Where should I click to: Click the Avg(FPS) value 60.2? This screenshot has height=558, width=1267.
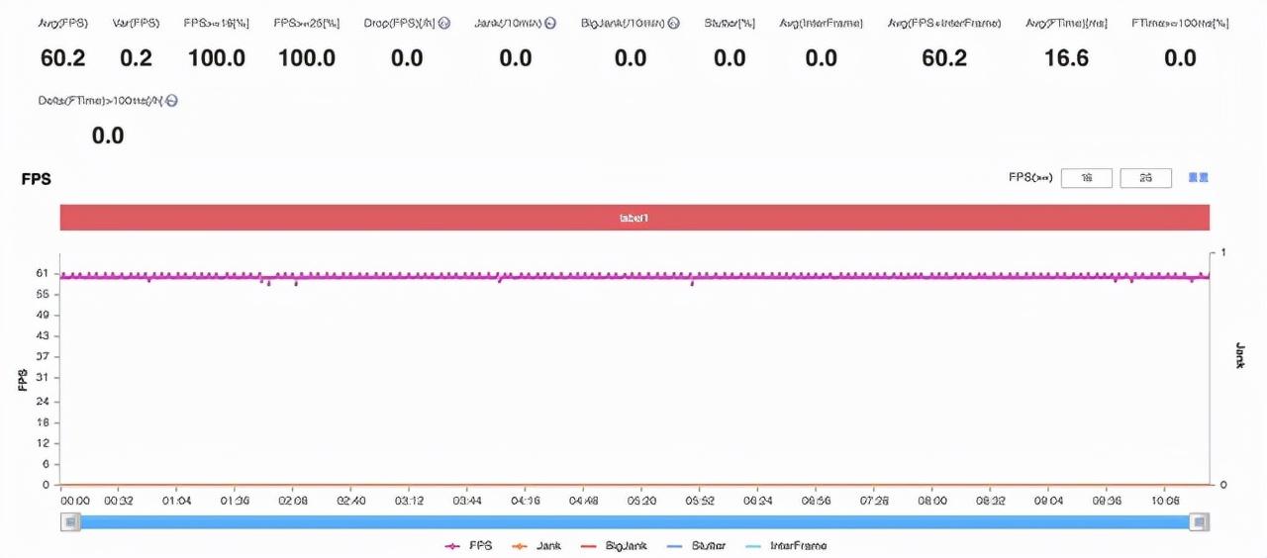coord(62,58)
